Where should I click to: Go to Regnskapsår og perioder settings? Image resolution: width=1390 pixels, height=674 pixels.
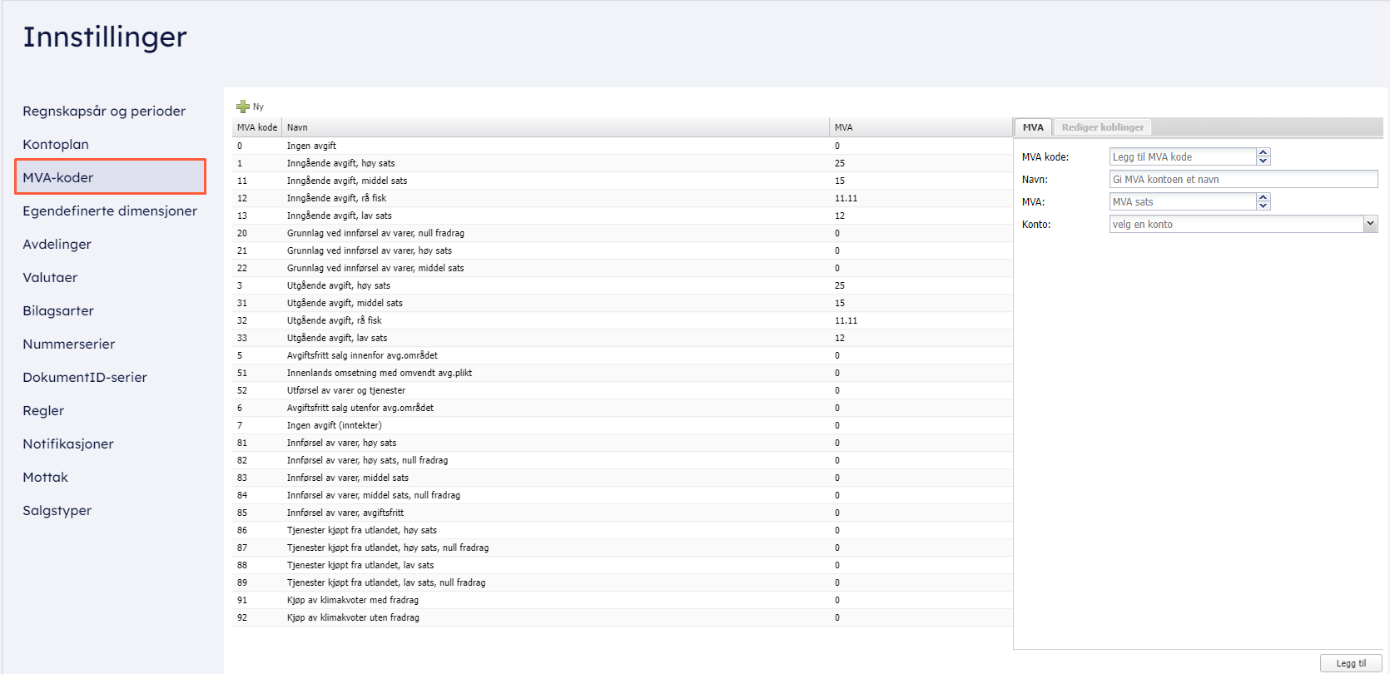[x=104, y=111]
